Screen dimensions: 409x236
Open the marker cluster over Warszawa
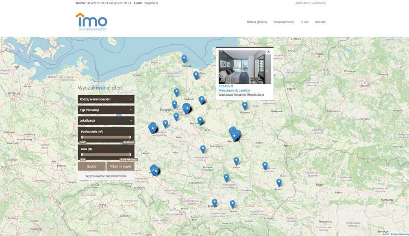coord(235,134)
